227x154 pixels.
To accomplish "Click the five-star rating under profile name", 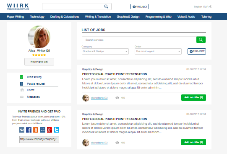I will (39, 55).
